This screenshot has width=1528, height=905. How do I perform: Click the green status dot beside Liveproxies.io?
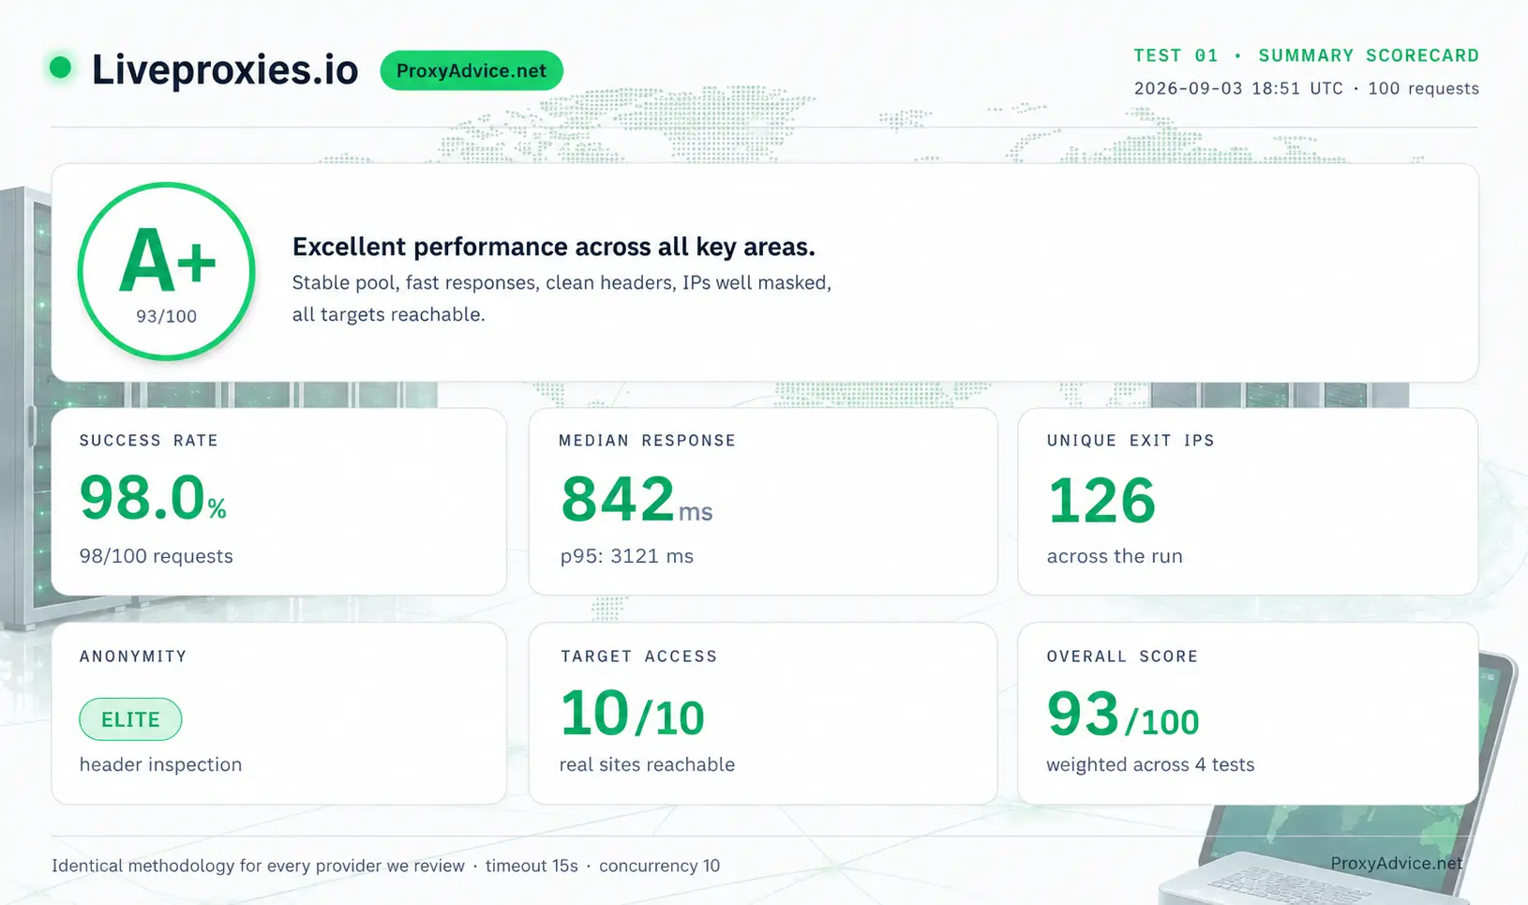pos(60,68)
